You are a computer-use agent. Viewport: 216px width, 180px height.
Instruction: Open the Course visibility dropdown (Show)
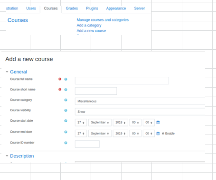click(x=140, y=112)
